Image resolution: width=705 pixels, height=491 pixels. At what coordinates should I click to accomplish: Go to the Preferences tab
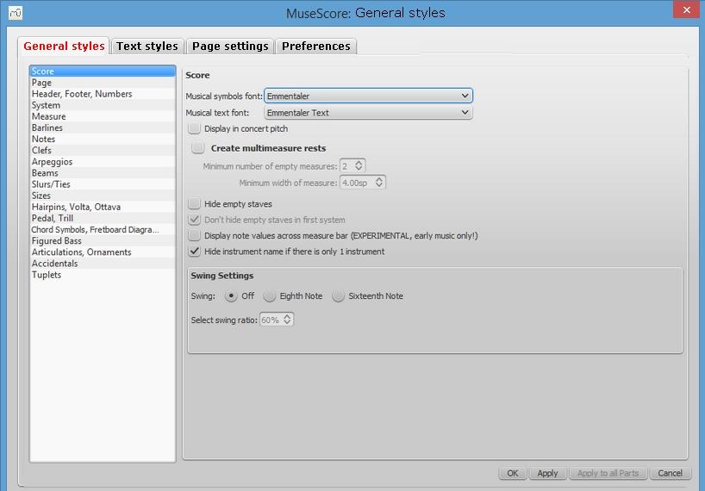316,47
